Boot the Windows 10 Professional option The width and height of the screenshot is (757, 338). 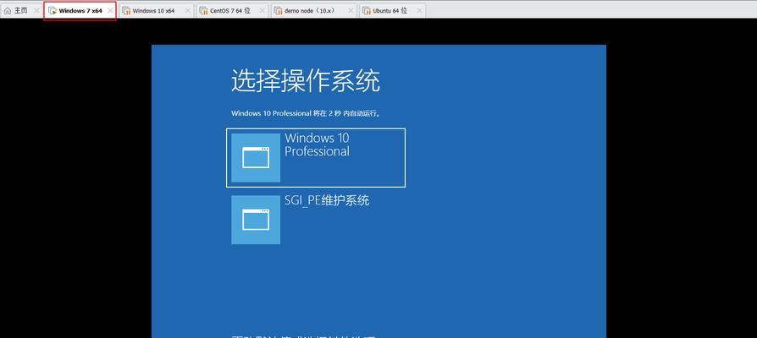coord(316,158)
